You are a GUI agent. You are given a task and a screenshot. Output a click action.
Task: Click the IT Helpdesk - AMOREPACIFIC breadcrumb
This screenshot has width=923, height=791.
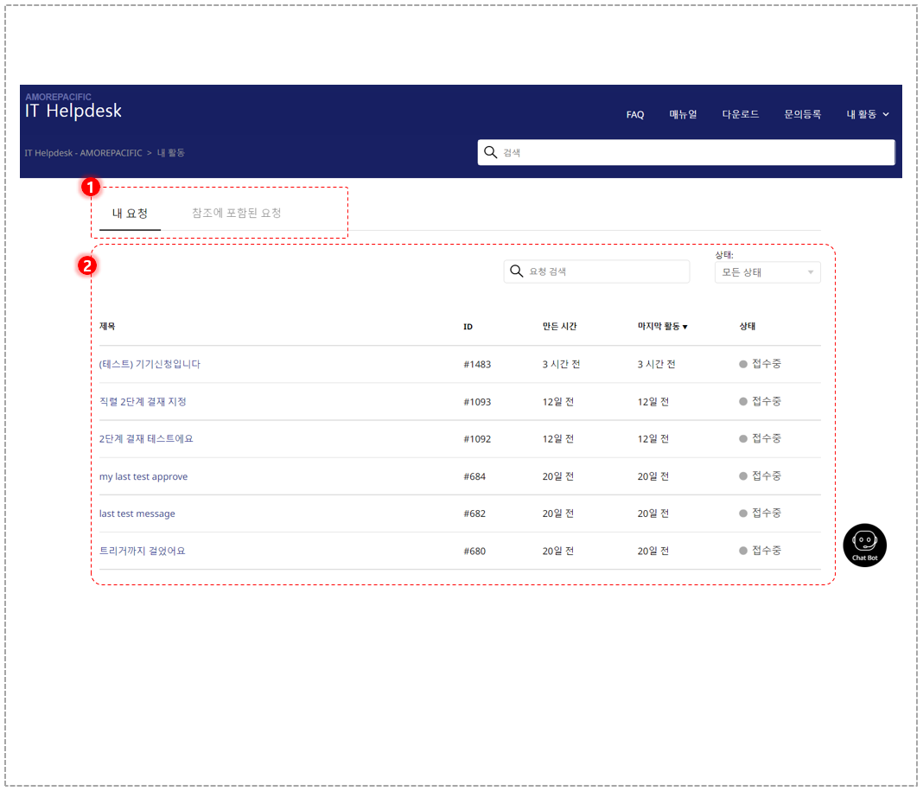coord(83,152)
